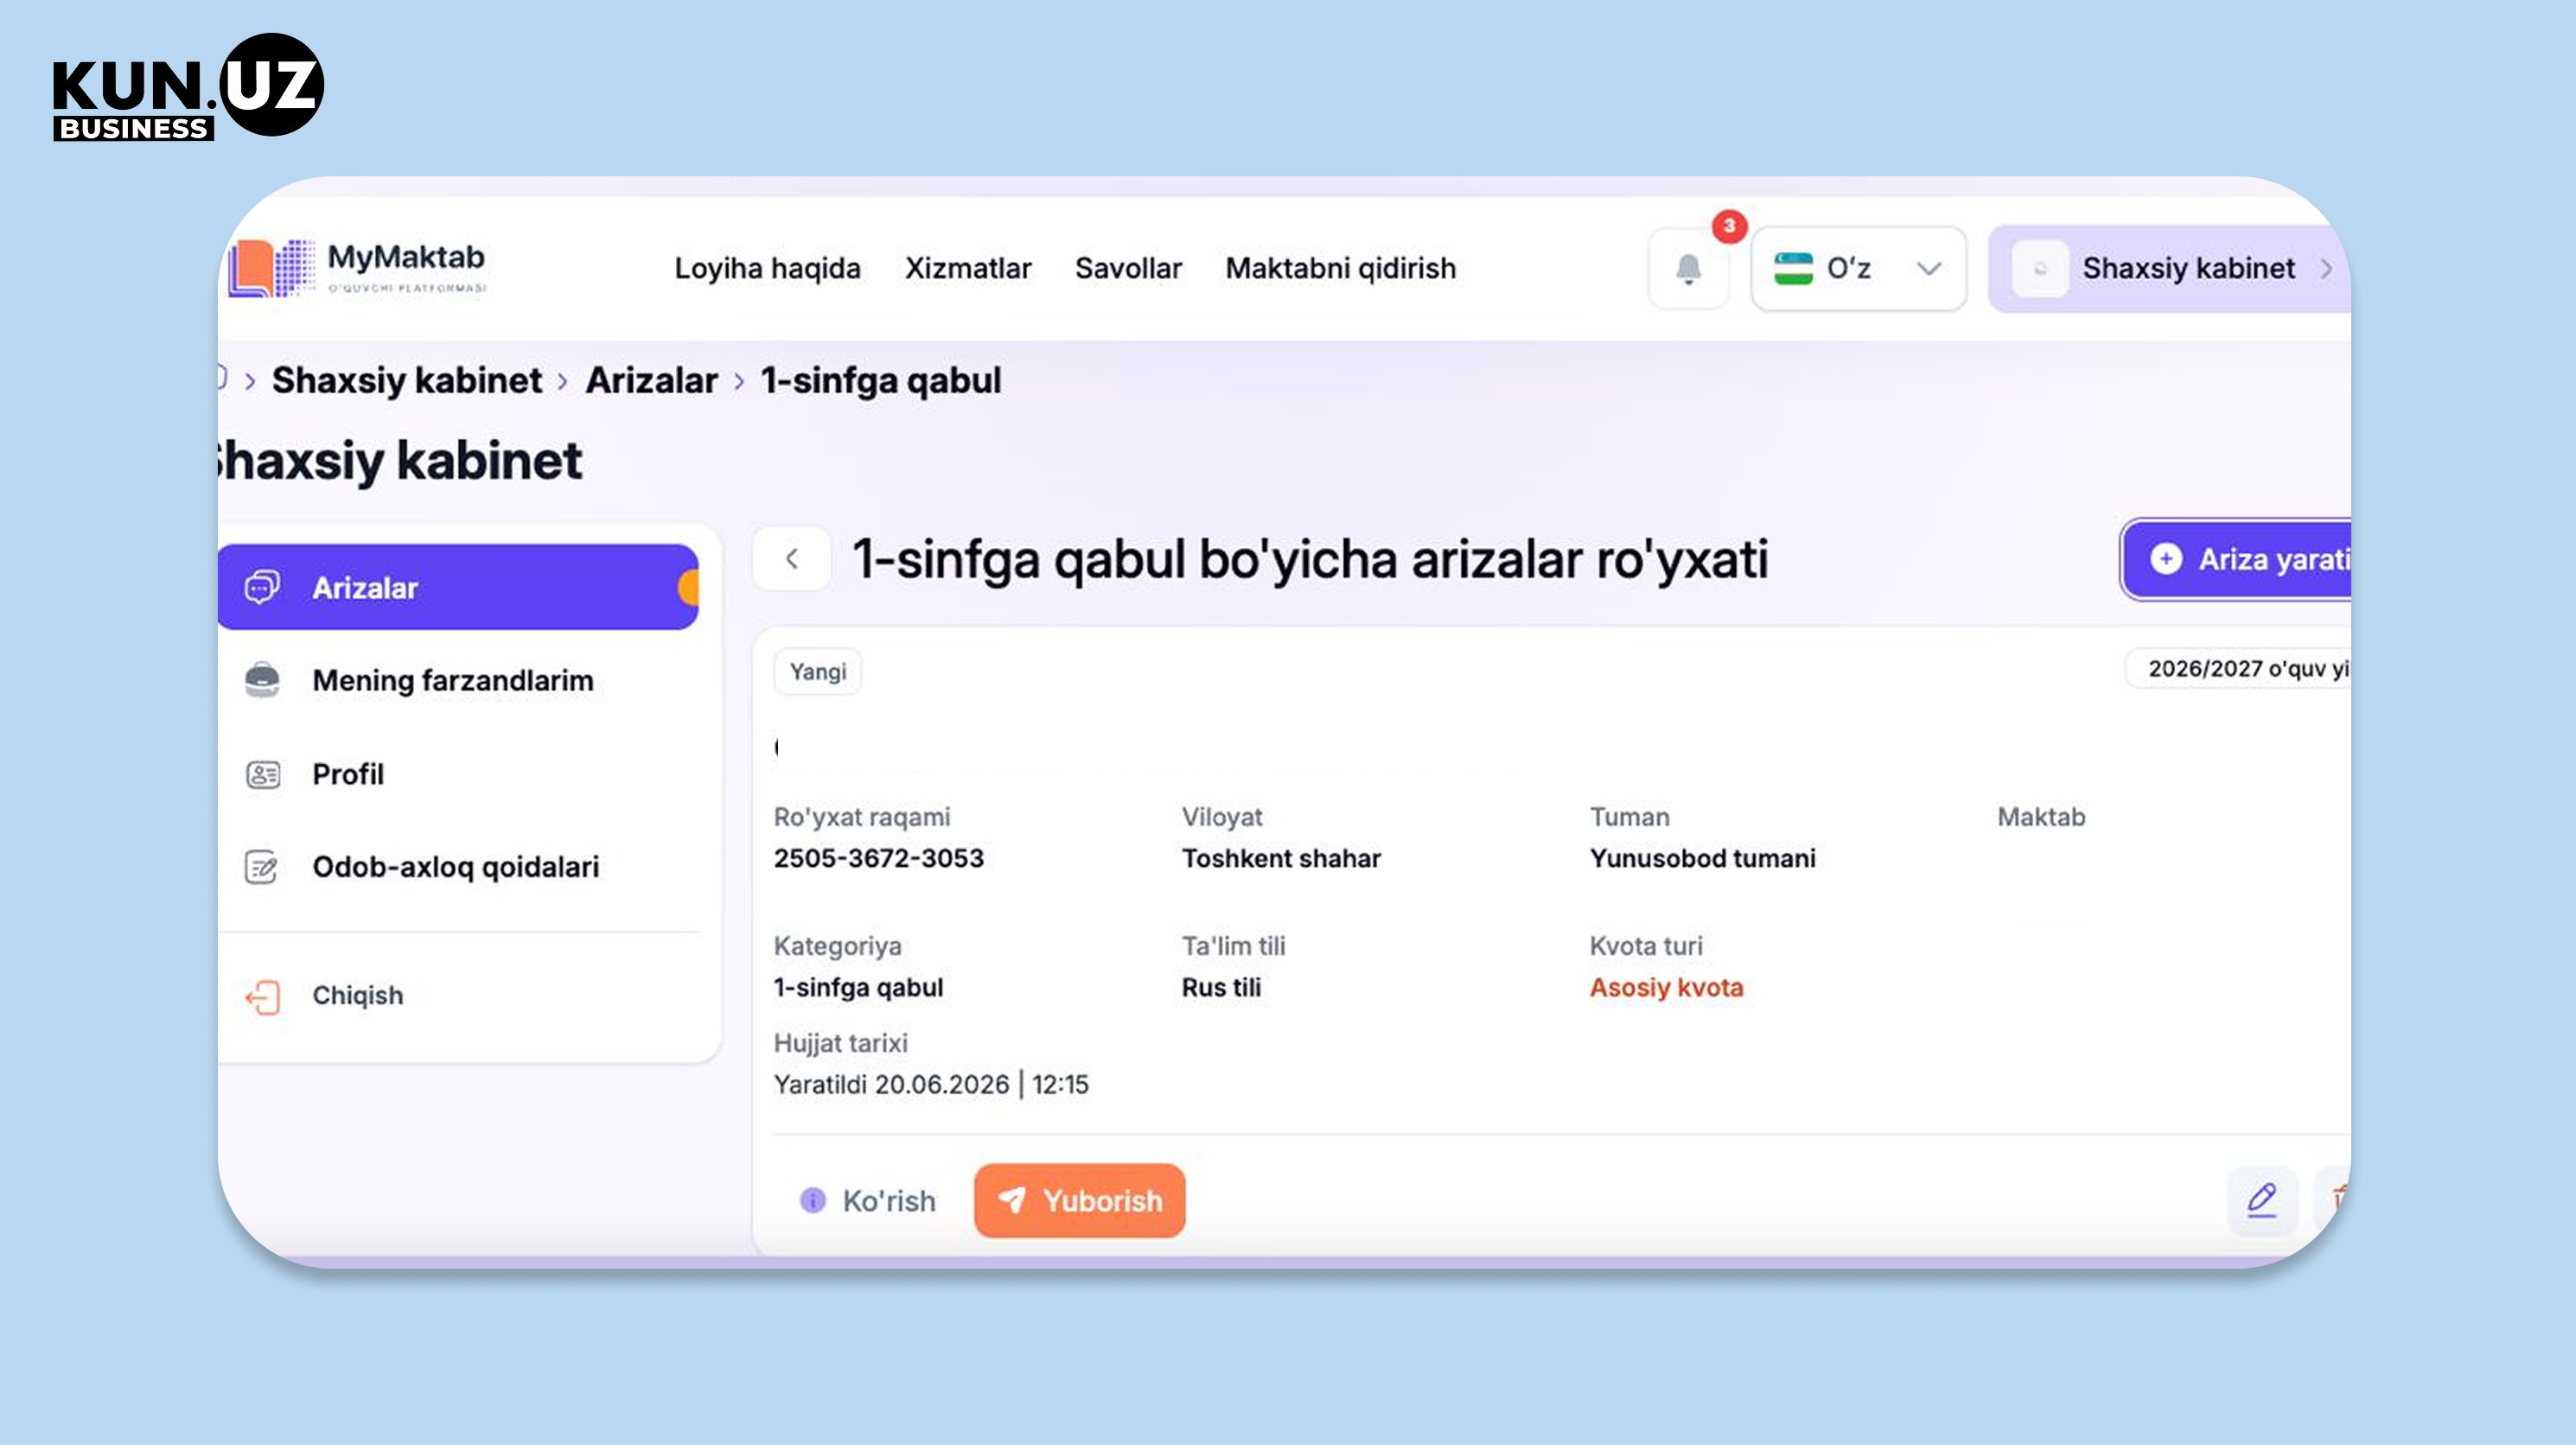Click the Ariza yaratish button
Viewport: 2576px width, 1445px height.
[2237, 559]
